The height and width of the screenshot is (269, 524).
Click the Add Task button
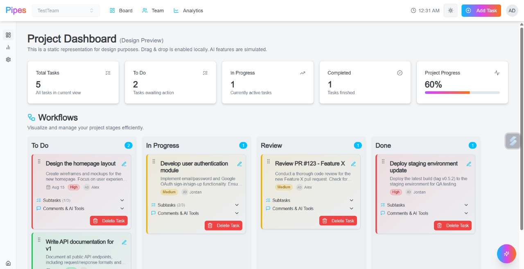(481, 10)
